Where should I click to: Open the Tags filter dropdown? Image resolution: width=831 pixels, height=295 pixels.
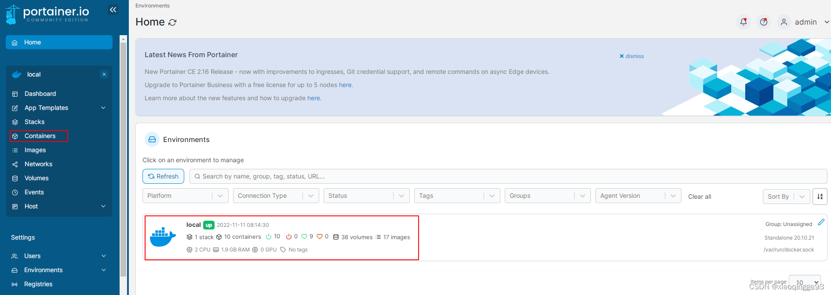pyautogui.click(x=457, y=196)
